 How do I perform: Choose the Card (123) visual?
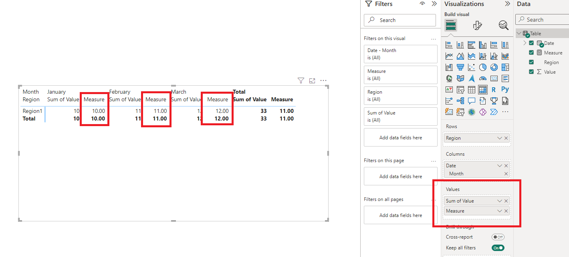(x=494, y=78)
